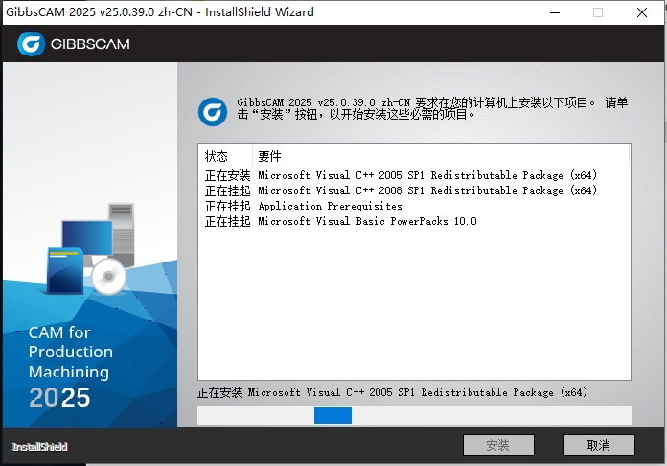Screen dimensions: 667x466
Task: Click the InstallShield label at bottom left
Action: [x=40, y=447]
